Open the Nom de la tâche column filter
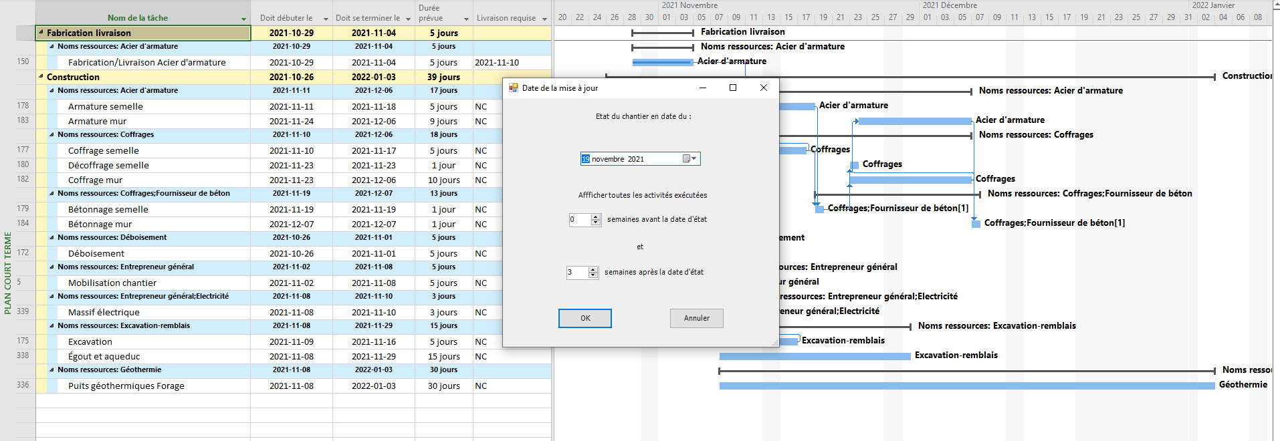This screenshot has width=1280, height=441. [243, 19]
